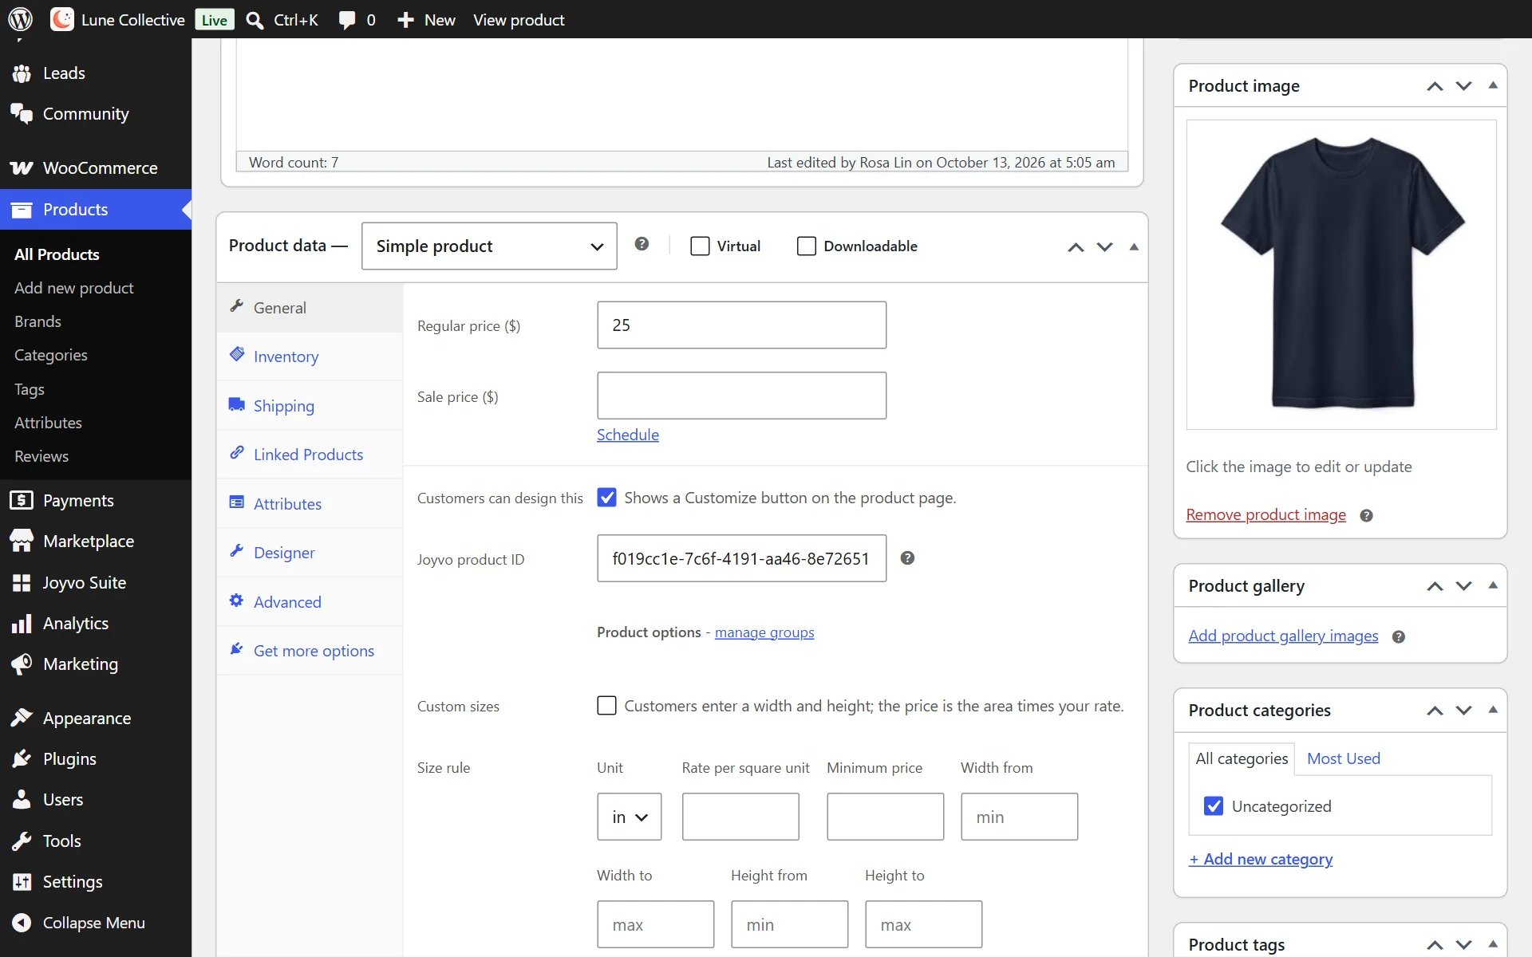Open the Linked Products tab
This screenshot has height=957, width=1532.
tap(310, 455)
